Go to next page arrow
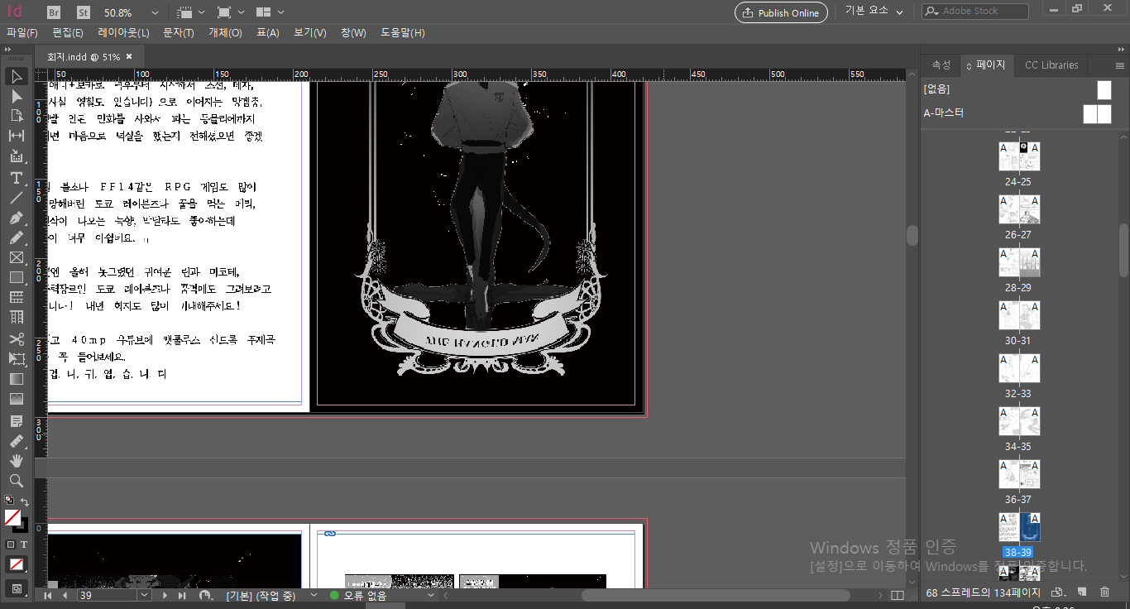 [x=165, y=595]
